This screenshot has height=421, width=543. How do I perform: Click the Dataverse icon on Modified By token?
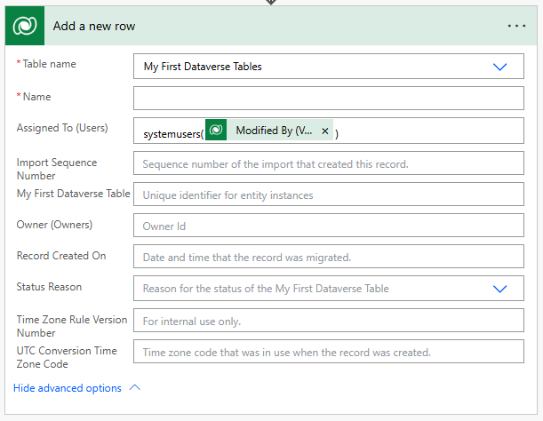[x=216, y=131]
